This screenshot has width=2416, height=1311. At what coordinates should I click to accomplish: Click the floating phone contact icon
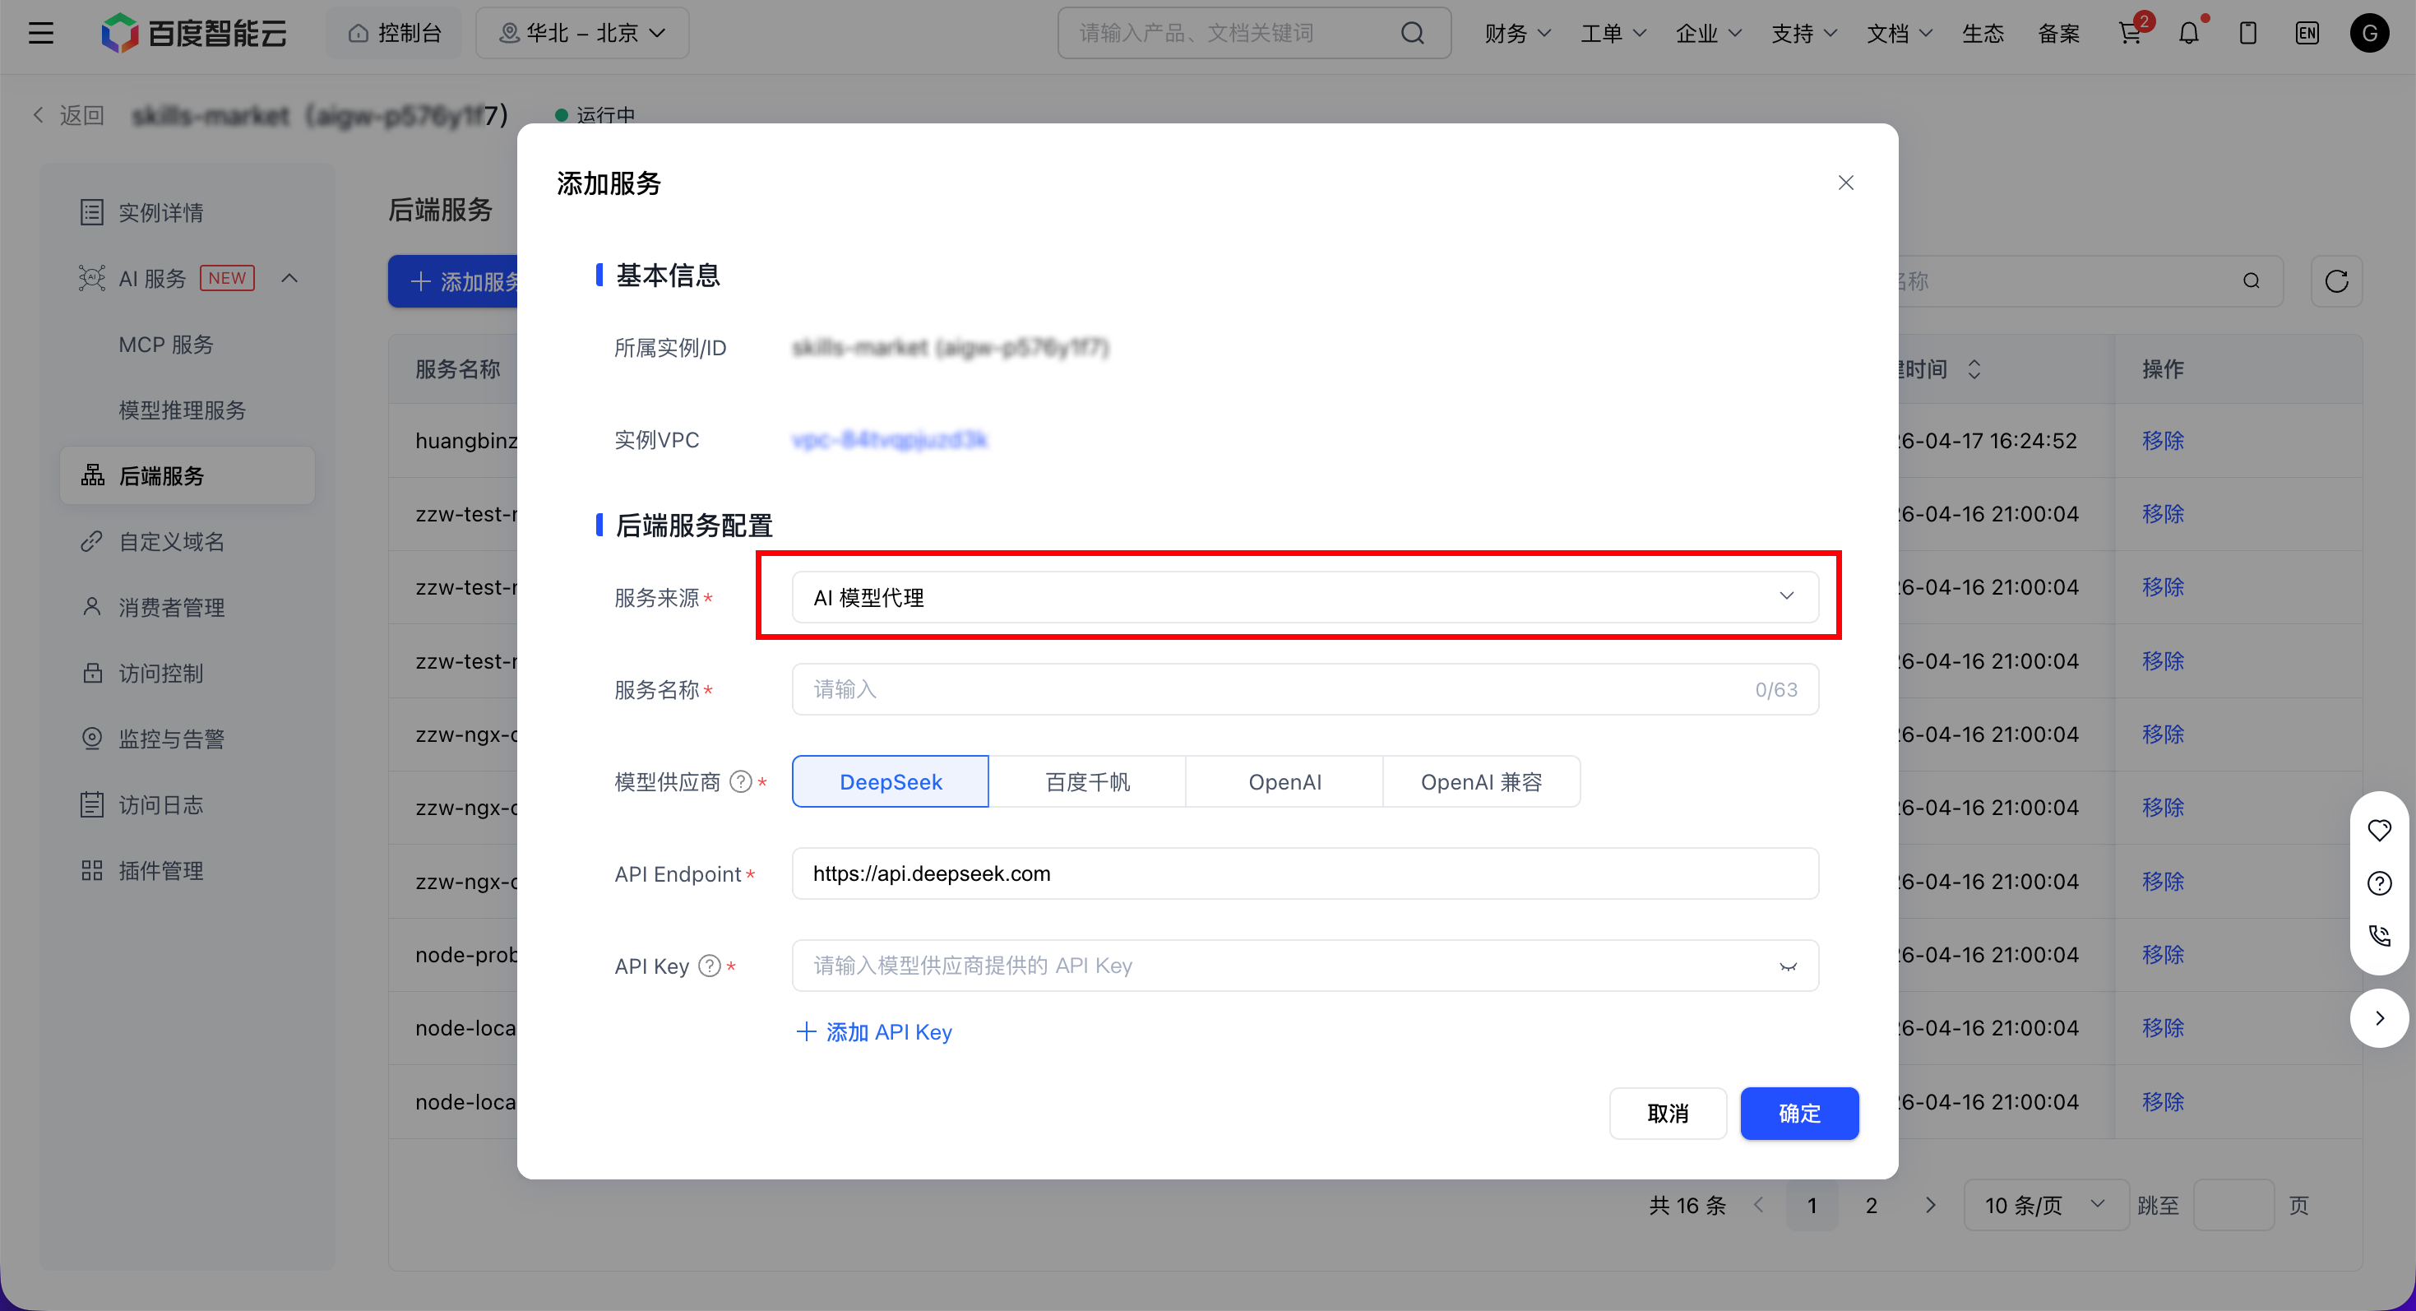point(2380,936)
